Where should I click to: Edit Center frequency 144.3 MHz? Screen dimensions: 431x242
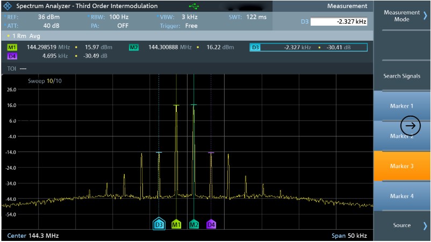(x=33, y=236)
